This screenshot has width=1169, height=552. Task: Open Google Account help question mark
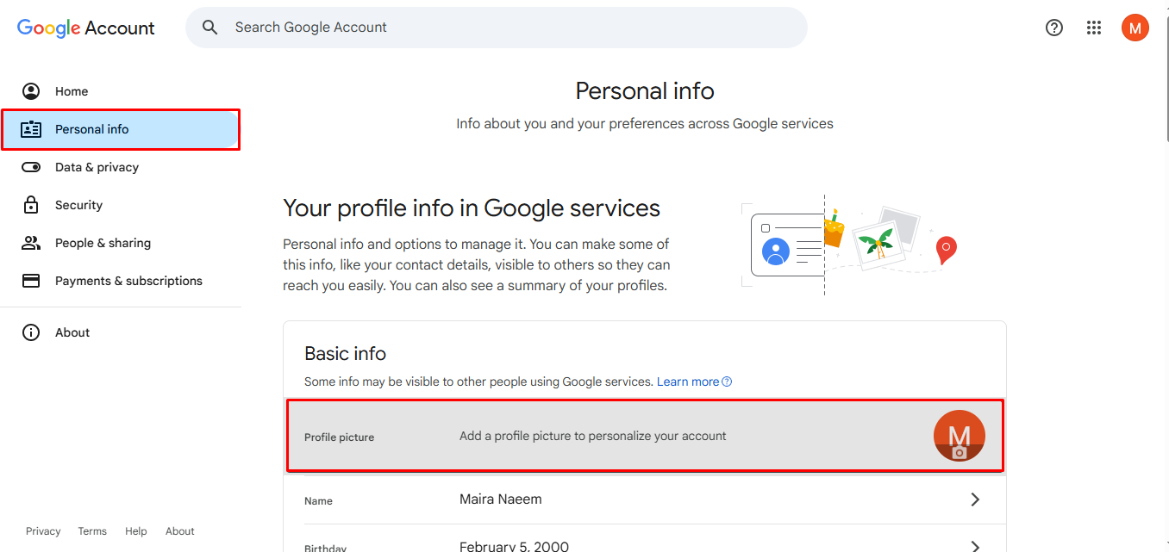(x=1053, y=28)
